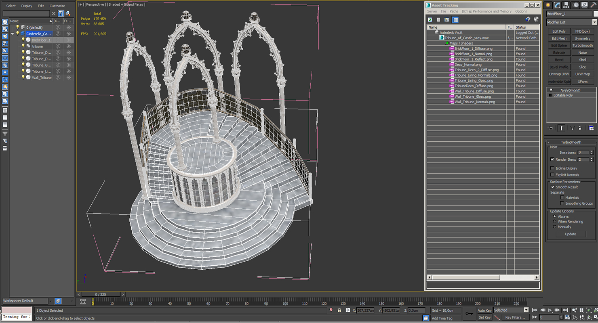Open Paths menu in Asset Tracking

coord(454,11)
